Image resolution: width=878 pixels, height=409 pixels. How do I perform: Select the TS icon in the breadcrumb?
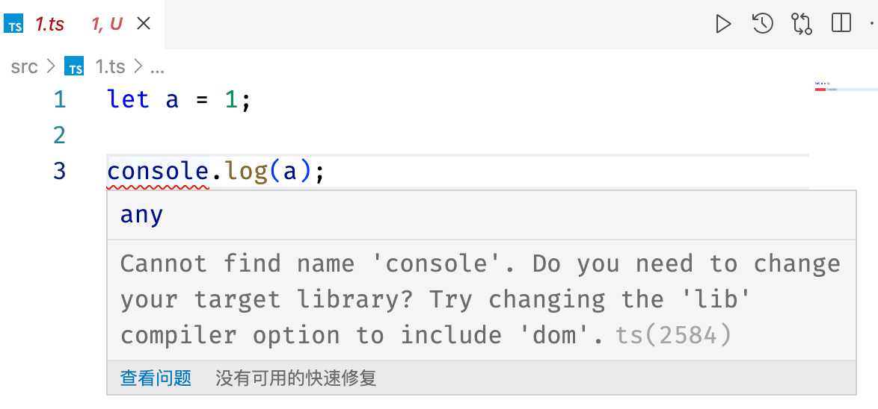click(74, 66)
